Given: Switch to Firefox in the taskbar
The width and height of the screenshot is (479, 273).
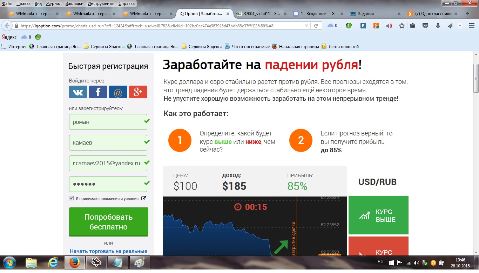Looking at the screenshot, I should click(75, 262).
